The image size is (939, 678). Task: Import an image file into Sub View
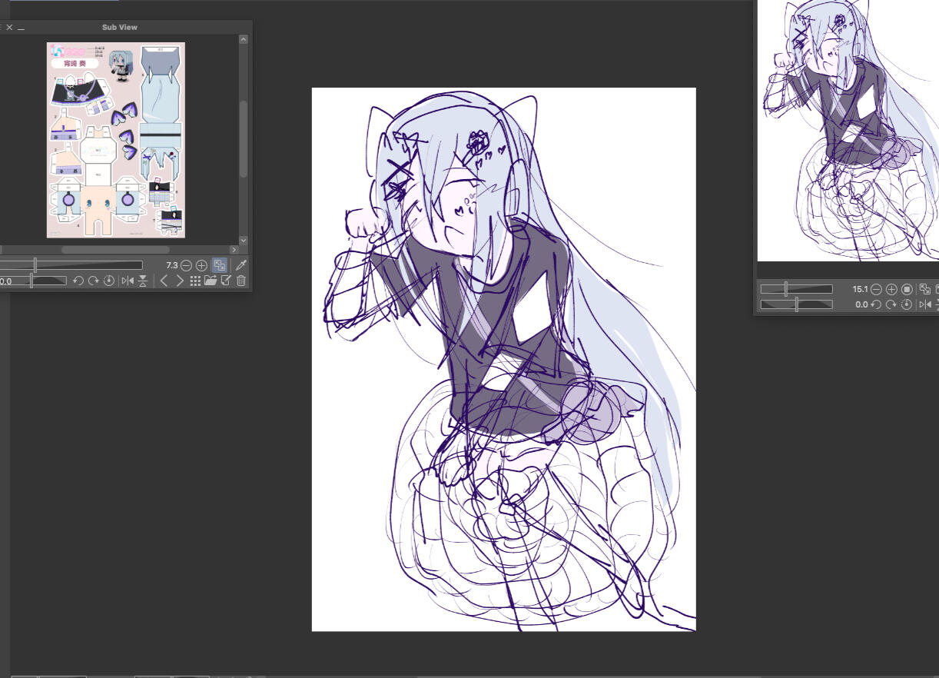[x=211, y=281]
